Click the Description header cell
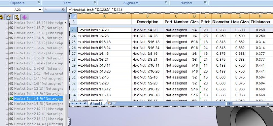Screen dimensions: 273x126 (x=147, y=22)
